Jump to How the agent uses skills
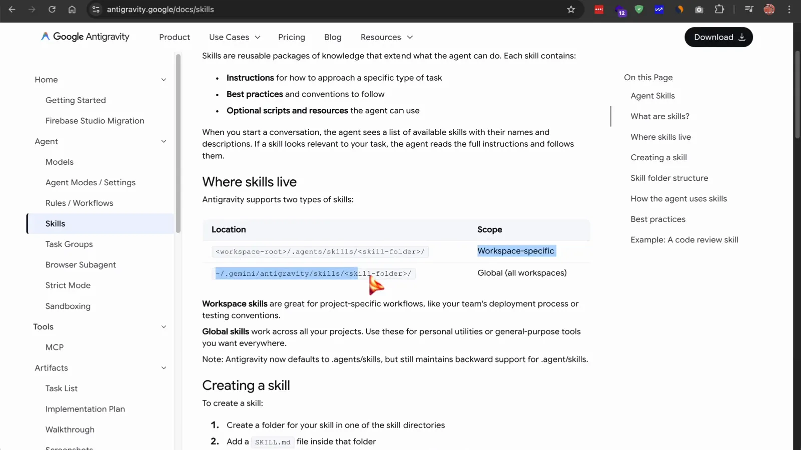The width and height of the screenshot is (801, 450). point(678,199)
